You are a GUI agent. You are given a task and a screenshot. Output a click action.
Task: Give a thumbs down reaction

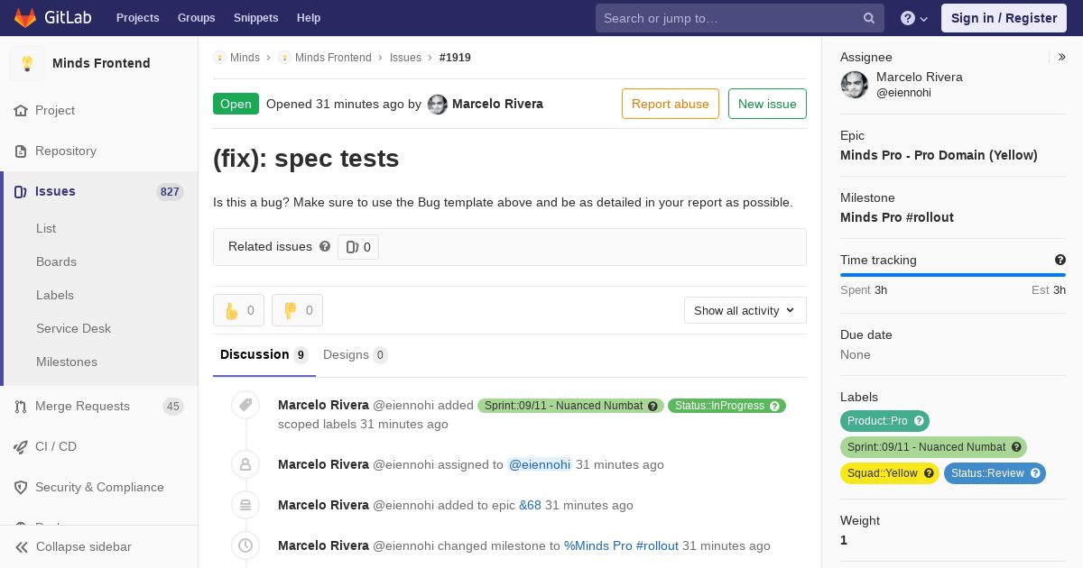tap(297, 310)
